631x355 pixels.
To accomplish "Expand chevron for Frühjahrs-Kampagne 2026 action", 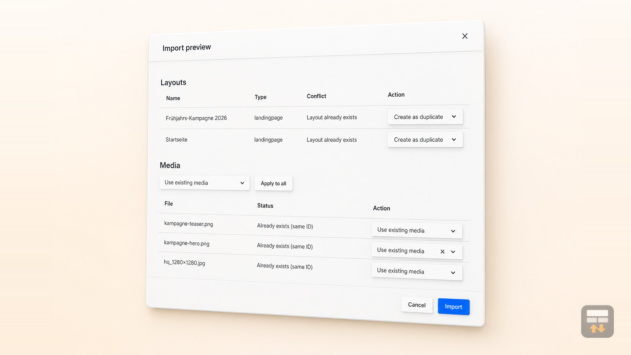I will (x=454, y=117).
